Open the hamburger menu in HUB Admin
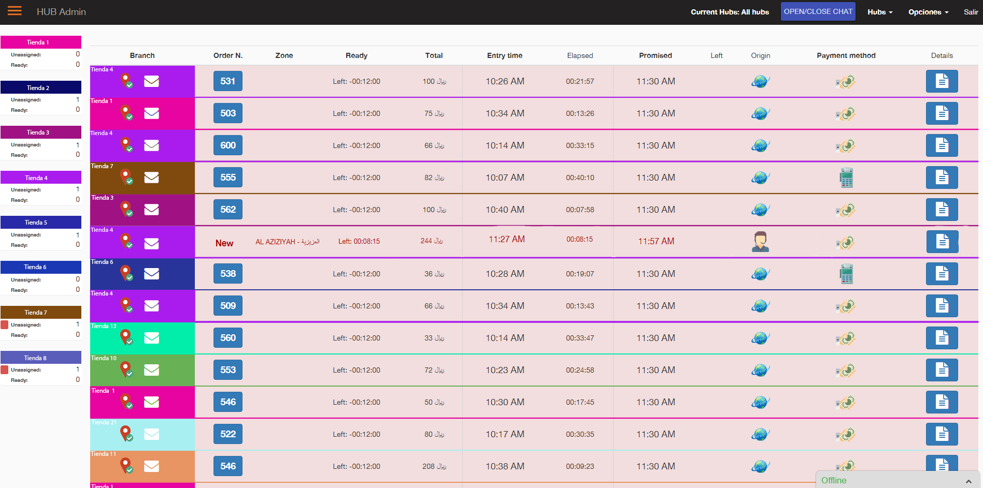The width and height of the screenshot is (983, 488). pyautogui.click(x=15, y=11)
